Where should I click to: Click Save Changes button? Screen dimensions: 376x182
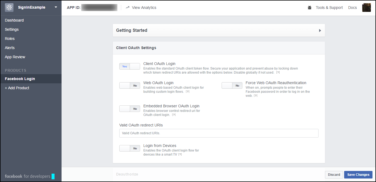358,175
